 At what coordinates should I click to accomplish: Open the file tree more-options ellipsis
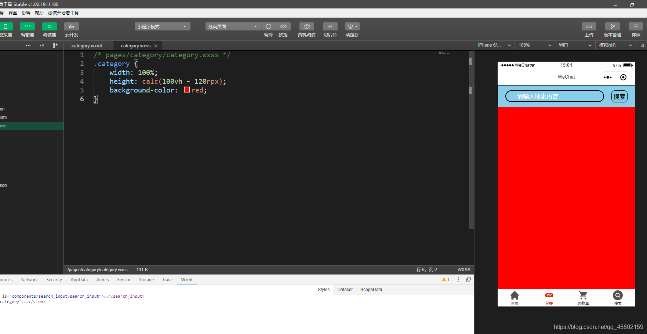pos(28,46)
